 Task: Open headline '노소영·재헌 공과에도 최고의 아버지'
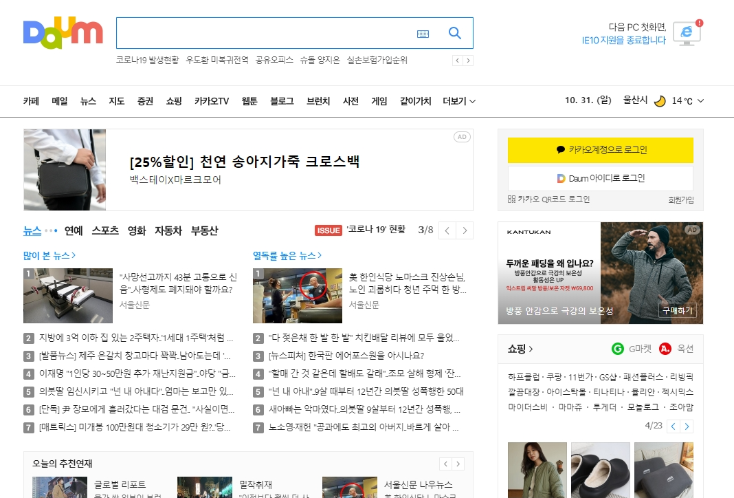[364, 427]
